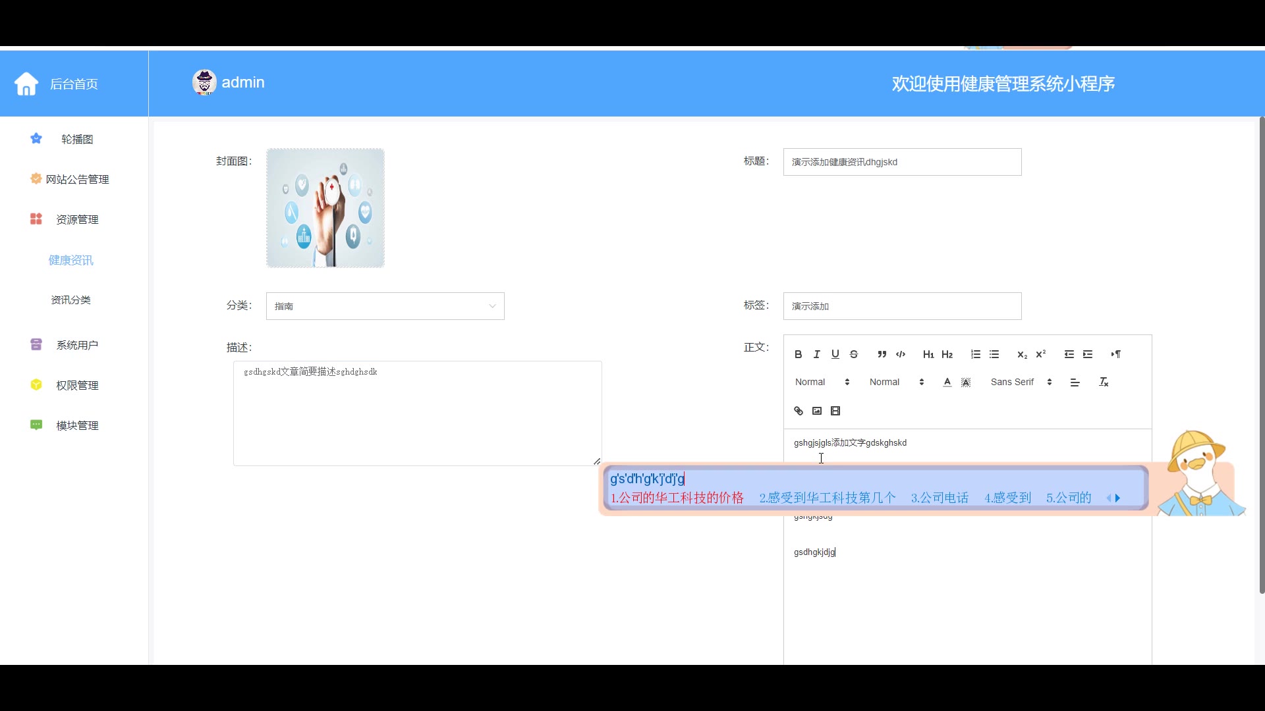
Task: Toggle bold formatting in editor
Action: (x=798, y=354)
